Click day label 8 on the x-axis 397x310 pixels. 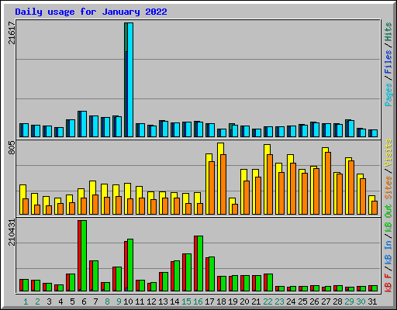107,301
